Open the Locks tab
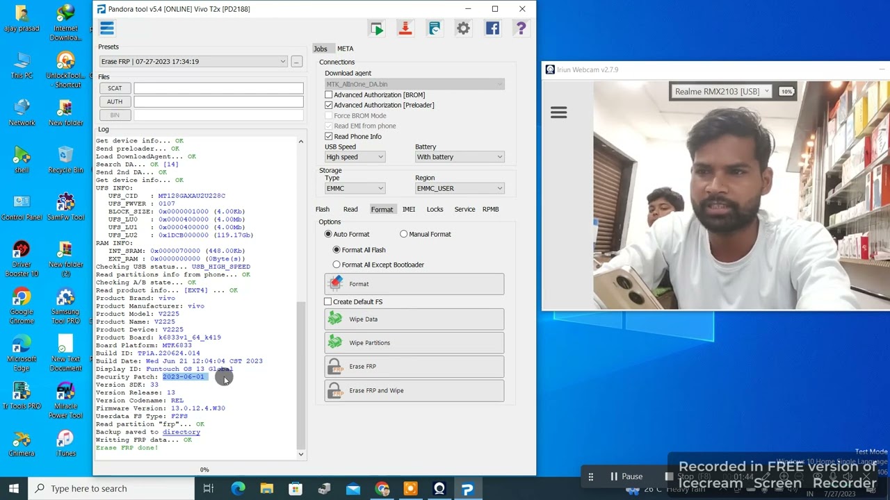The image size is (890, 500). (435, 209)
